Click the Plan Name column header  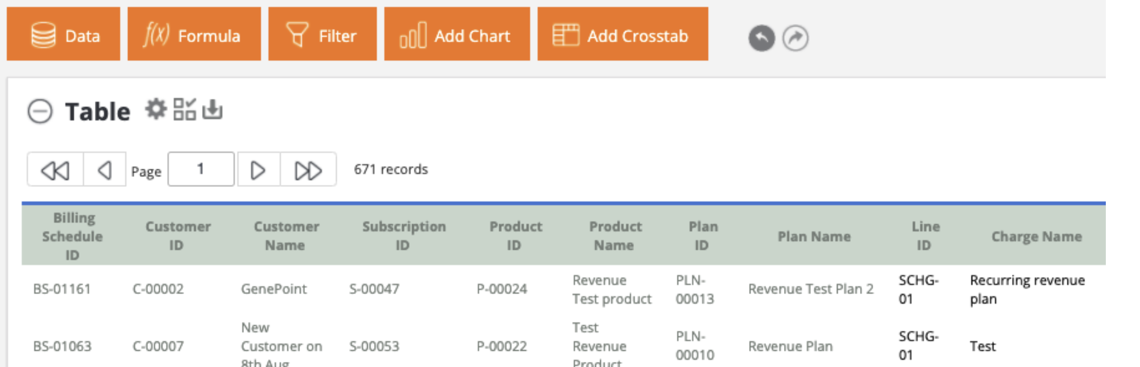[x=814, y=237]
